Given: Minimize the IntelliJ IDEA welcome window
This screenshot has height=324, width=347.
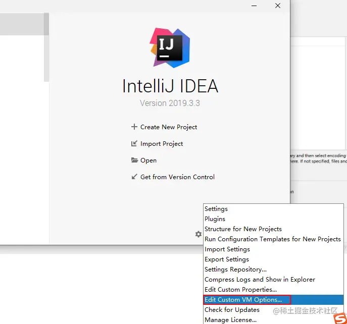Looking at the screenshot, I should click(254, 6).
